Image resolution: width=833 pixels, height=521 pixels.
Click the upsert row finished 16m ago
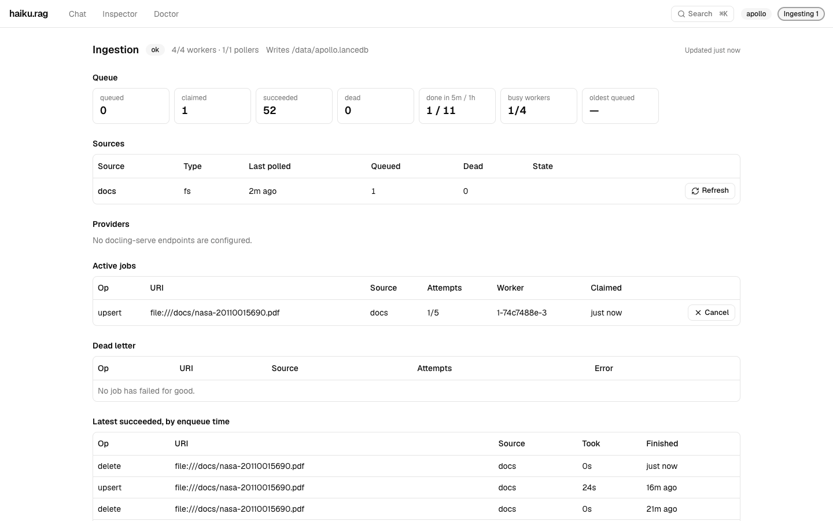[417, 487]
